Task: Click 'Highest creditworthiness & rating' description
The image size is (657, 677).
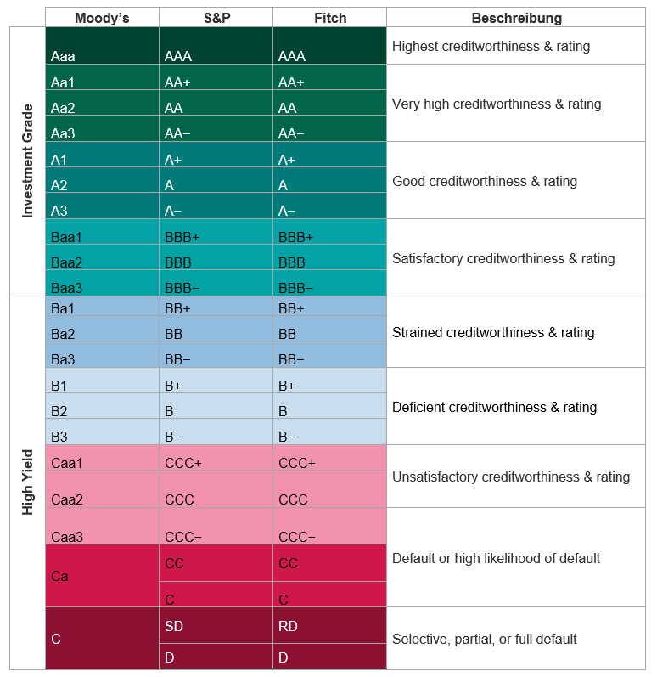Action: click(x=491, y=46)
